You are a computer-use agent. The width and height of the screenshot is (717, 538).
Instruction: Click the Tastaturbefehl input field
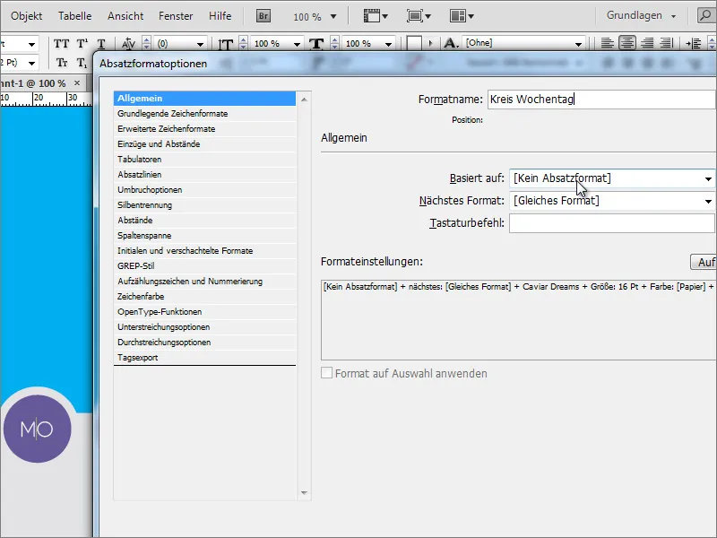coord(613,223)
